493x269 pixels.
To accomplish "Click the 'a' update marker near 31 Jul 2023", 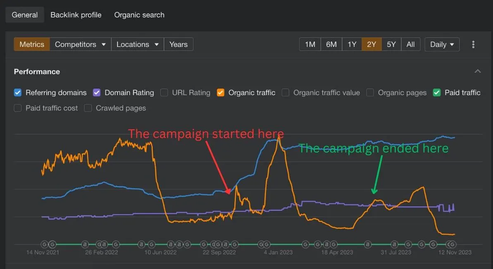I will [x=394, y=244].
